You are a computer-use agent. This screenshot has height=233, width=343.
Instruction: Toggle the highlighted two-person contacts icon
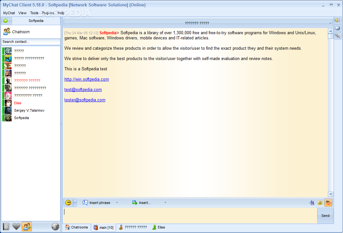27,227
